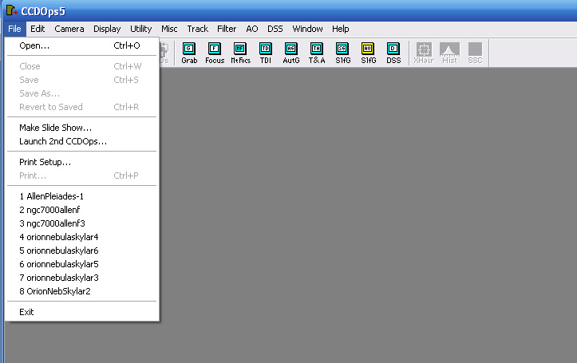Choose Open... from File menu

click(x=82, y=45)
